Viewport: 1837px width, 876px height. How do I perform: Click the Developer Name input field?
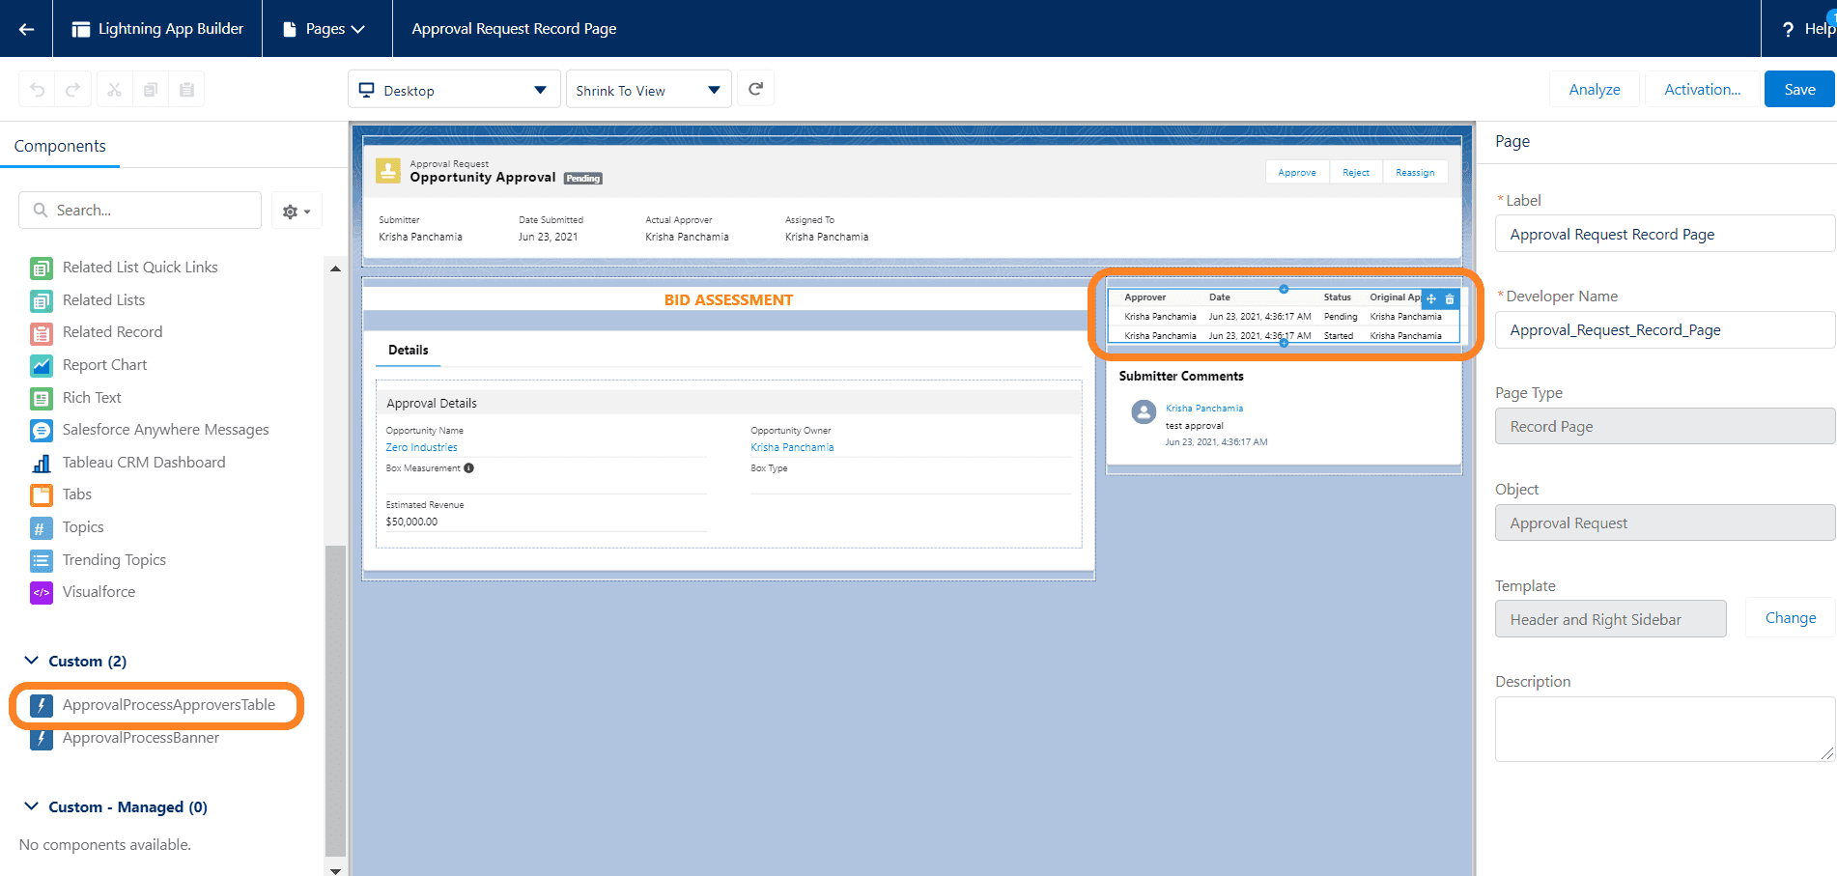pyautogui.click(x=1665, y=329)
